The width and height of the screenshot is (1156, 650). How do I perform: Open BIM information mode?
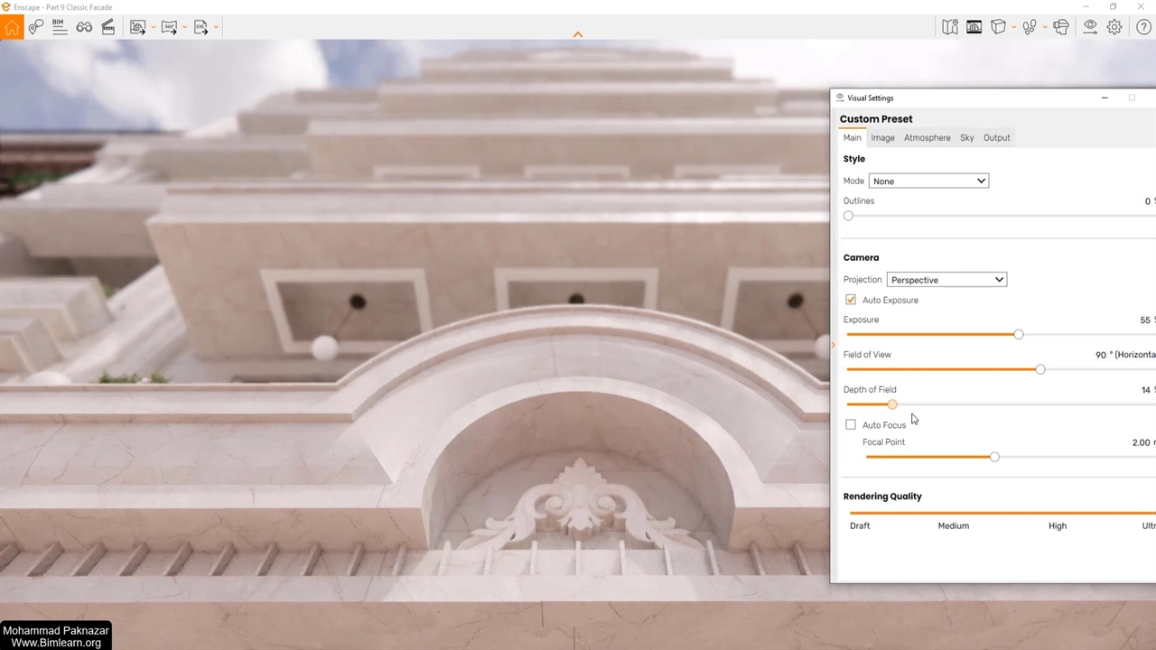click(x=60, y=27)
